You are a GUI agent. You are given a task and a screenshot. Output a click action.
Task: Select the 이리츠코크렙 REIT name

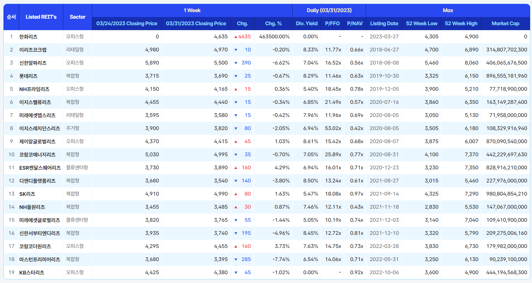[33, 50]
